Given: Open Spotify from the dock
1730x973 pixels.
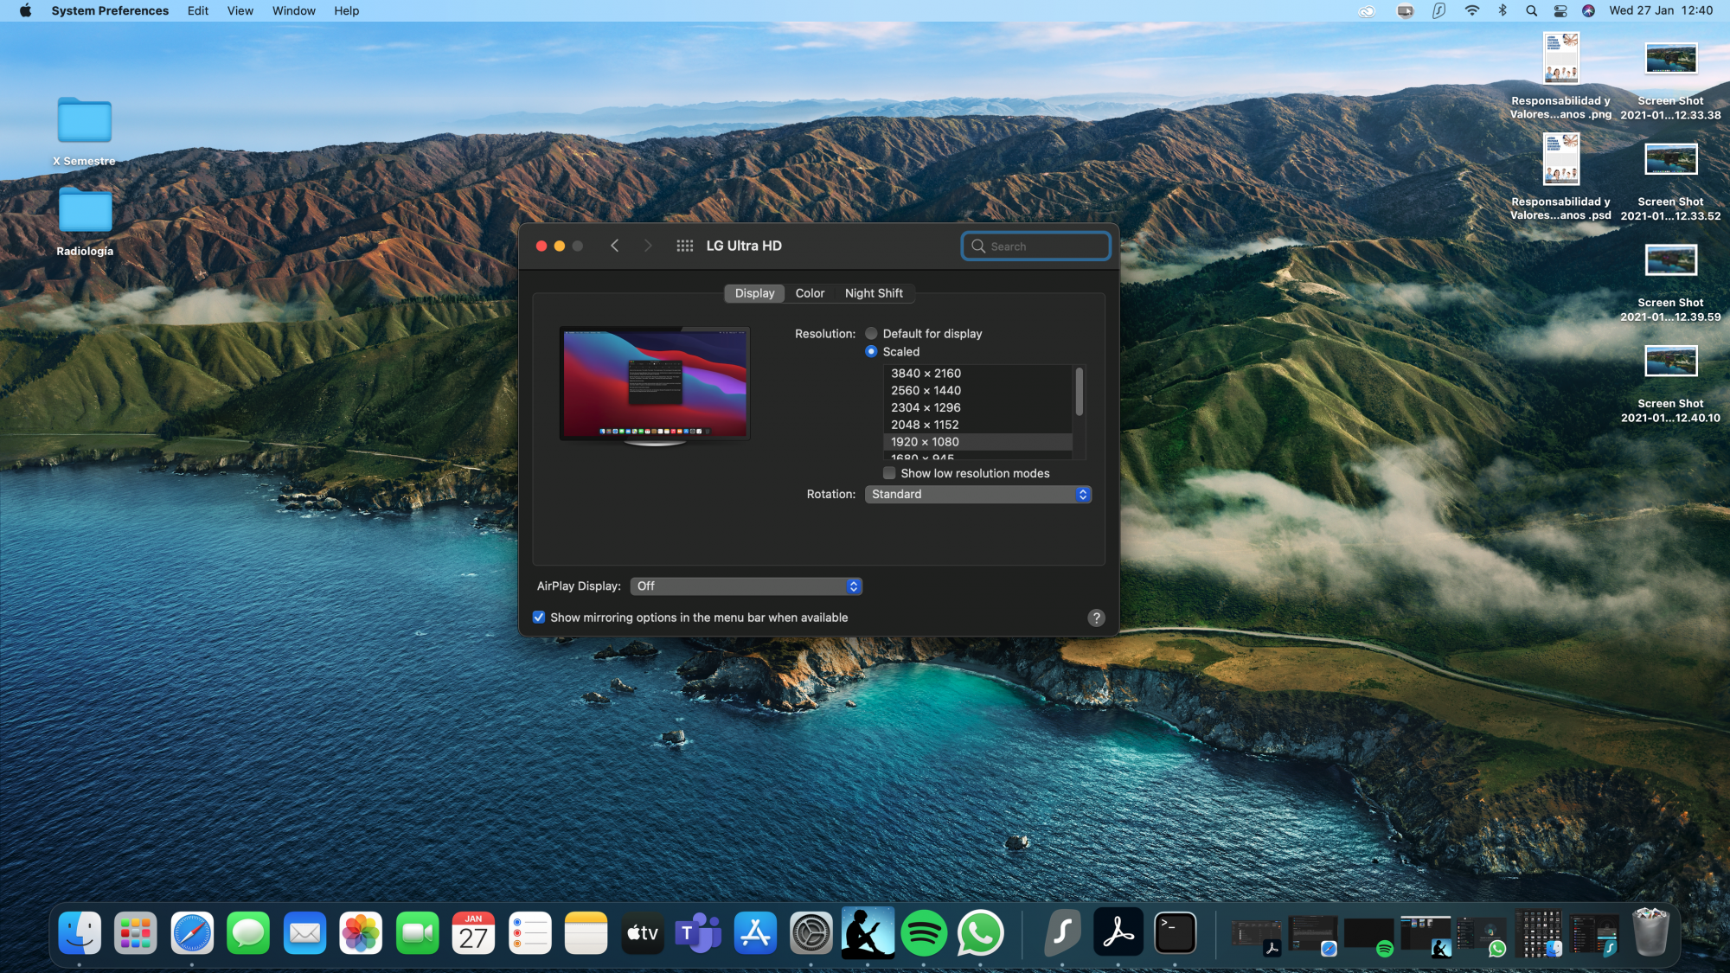Looking at the screenshot, I should pos(923,933).
